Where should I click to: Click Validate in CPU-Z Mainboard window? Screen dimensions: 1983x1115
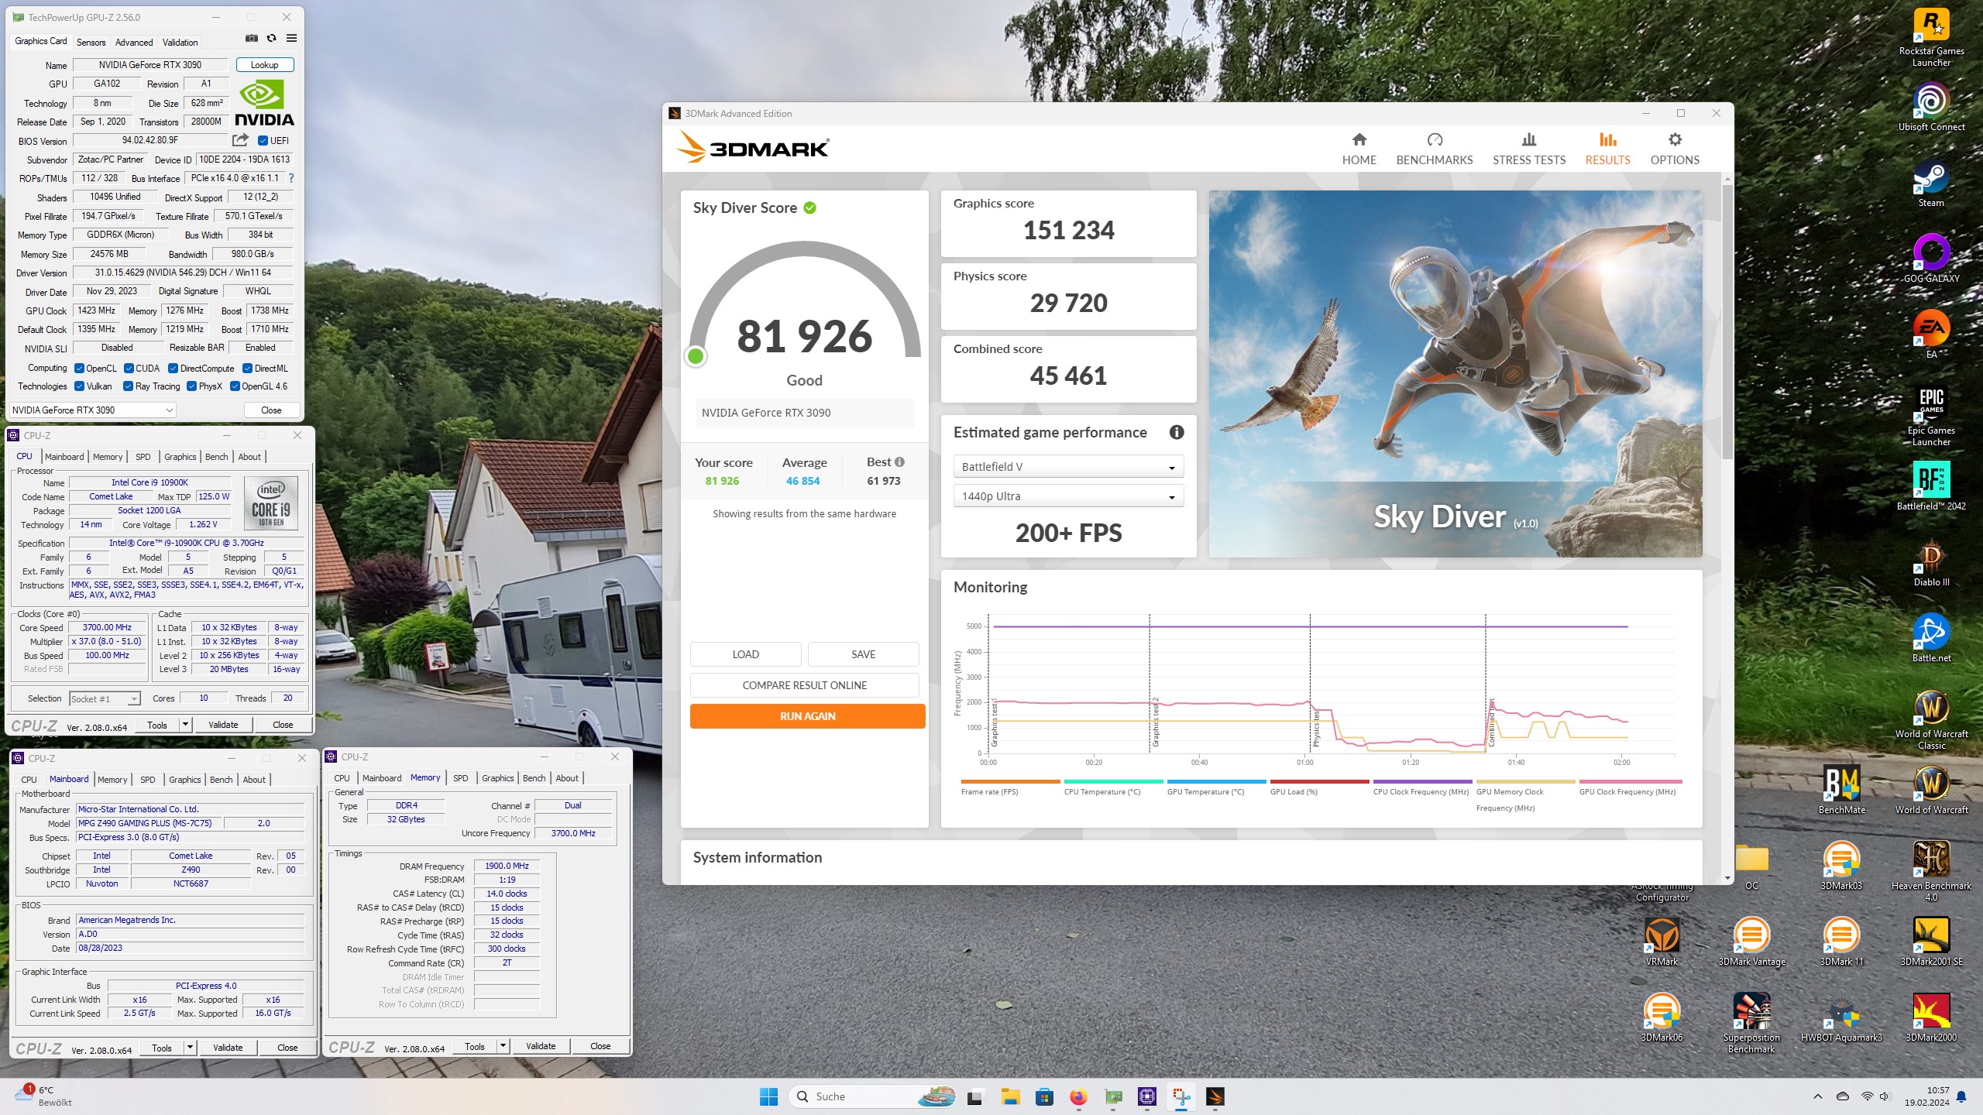(x=228, y=1048)
